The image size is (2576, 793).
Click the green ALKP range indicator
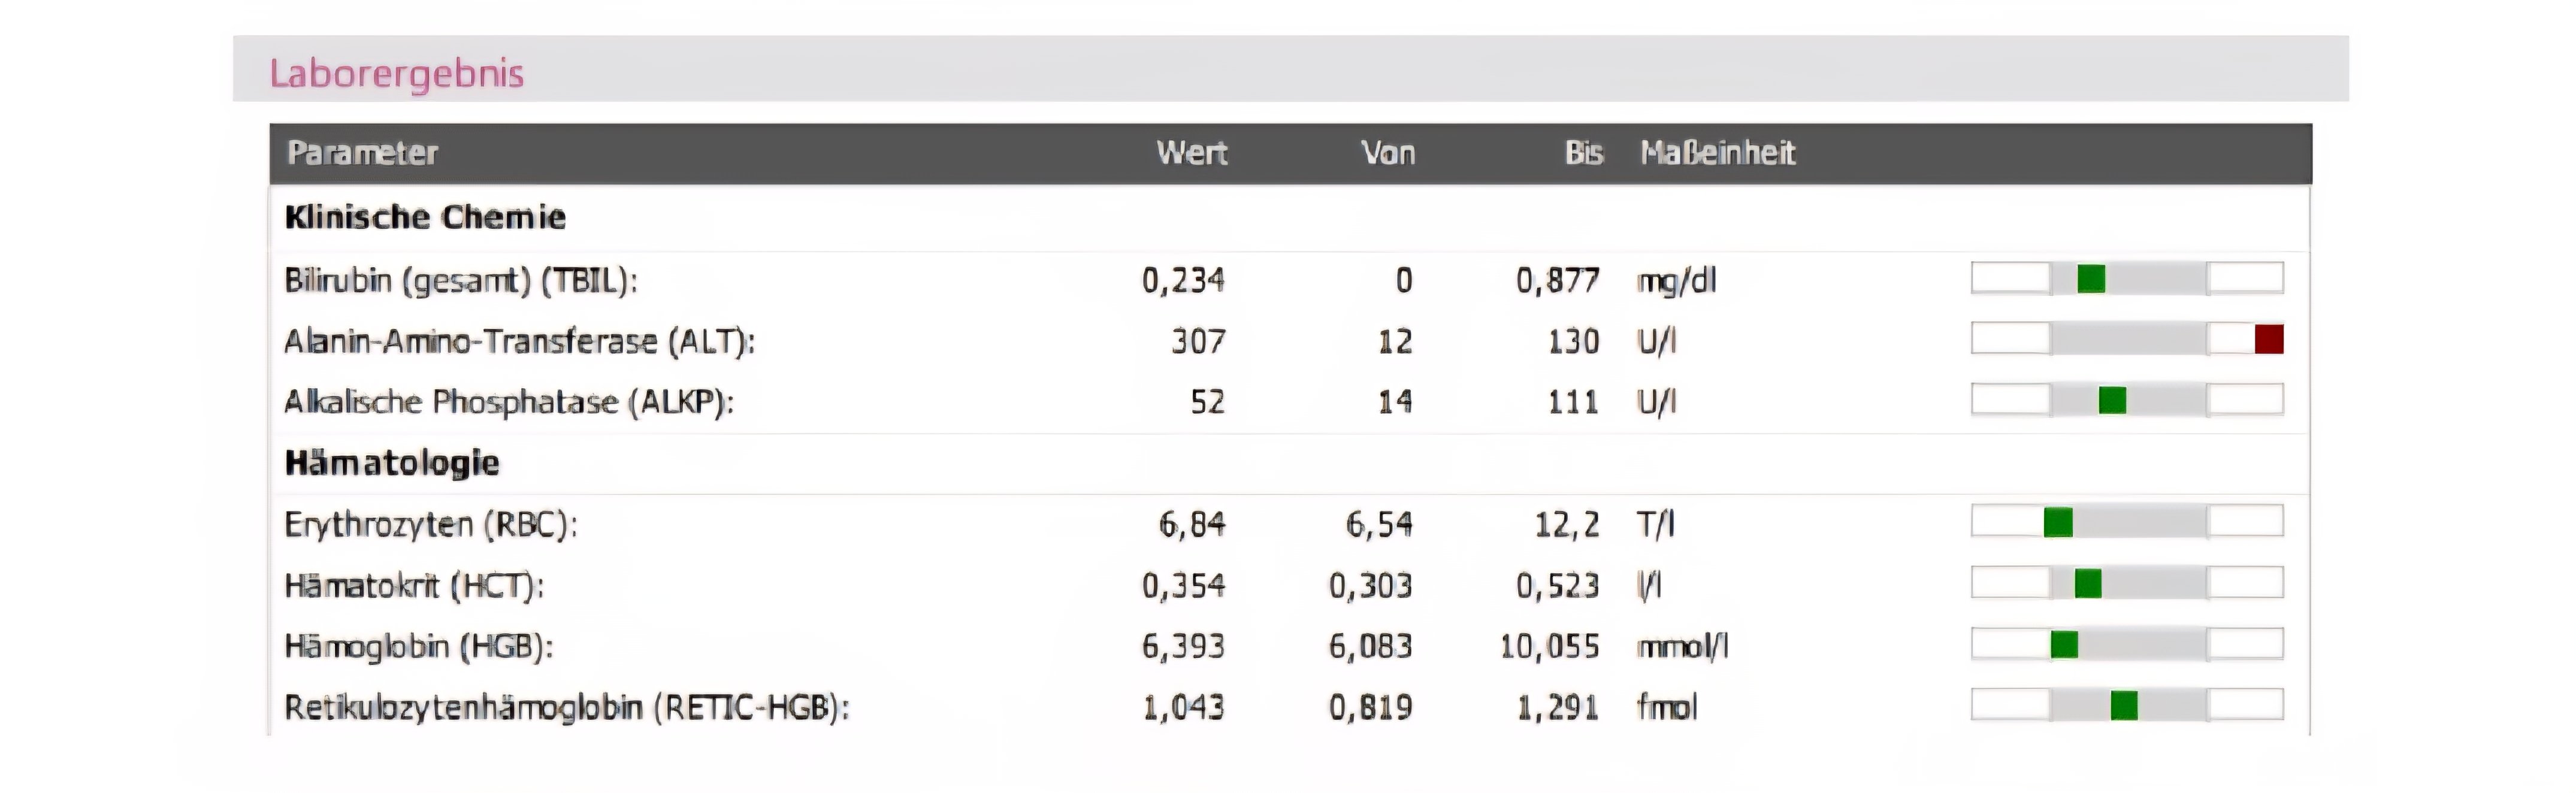point(2112,400)
